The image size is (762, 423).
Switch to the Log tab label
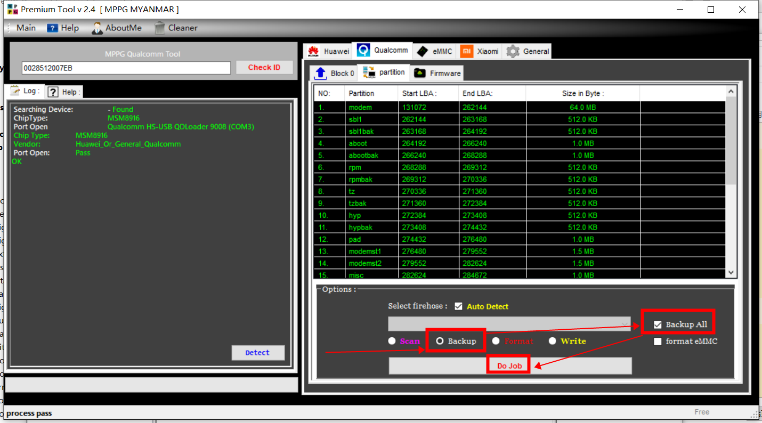coord(31,91)
